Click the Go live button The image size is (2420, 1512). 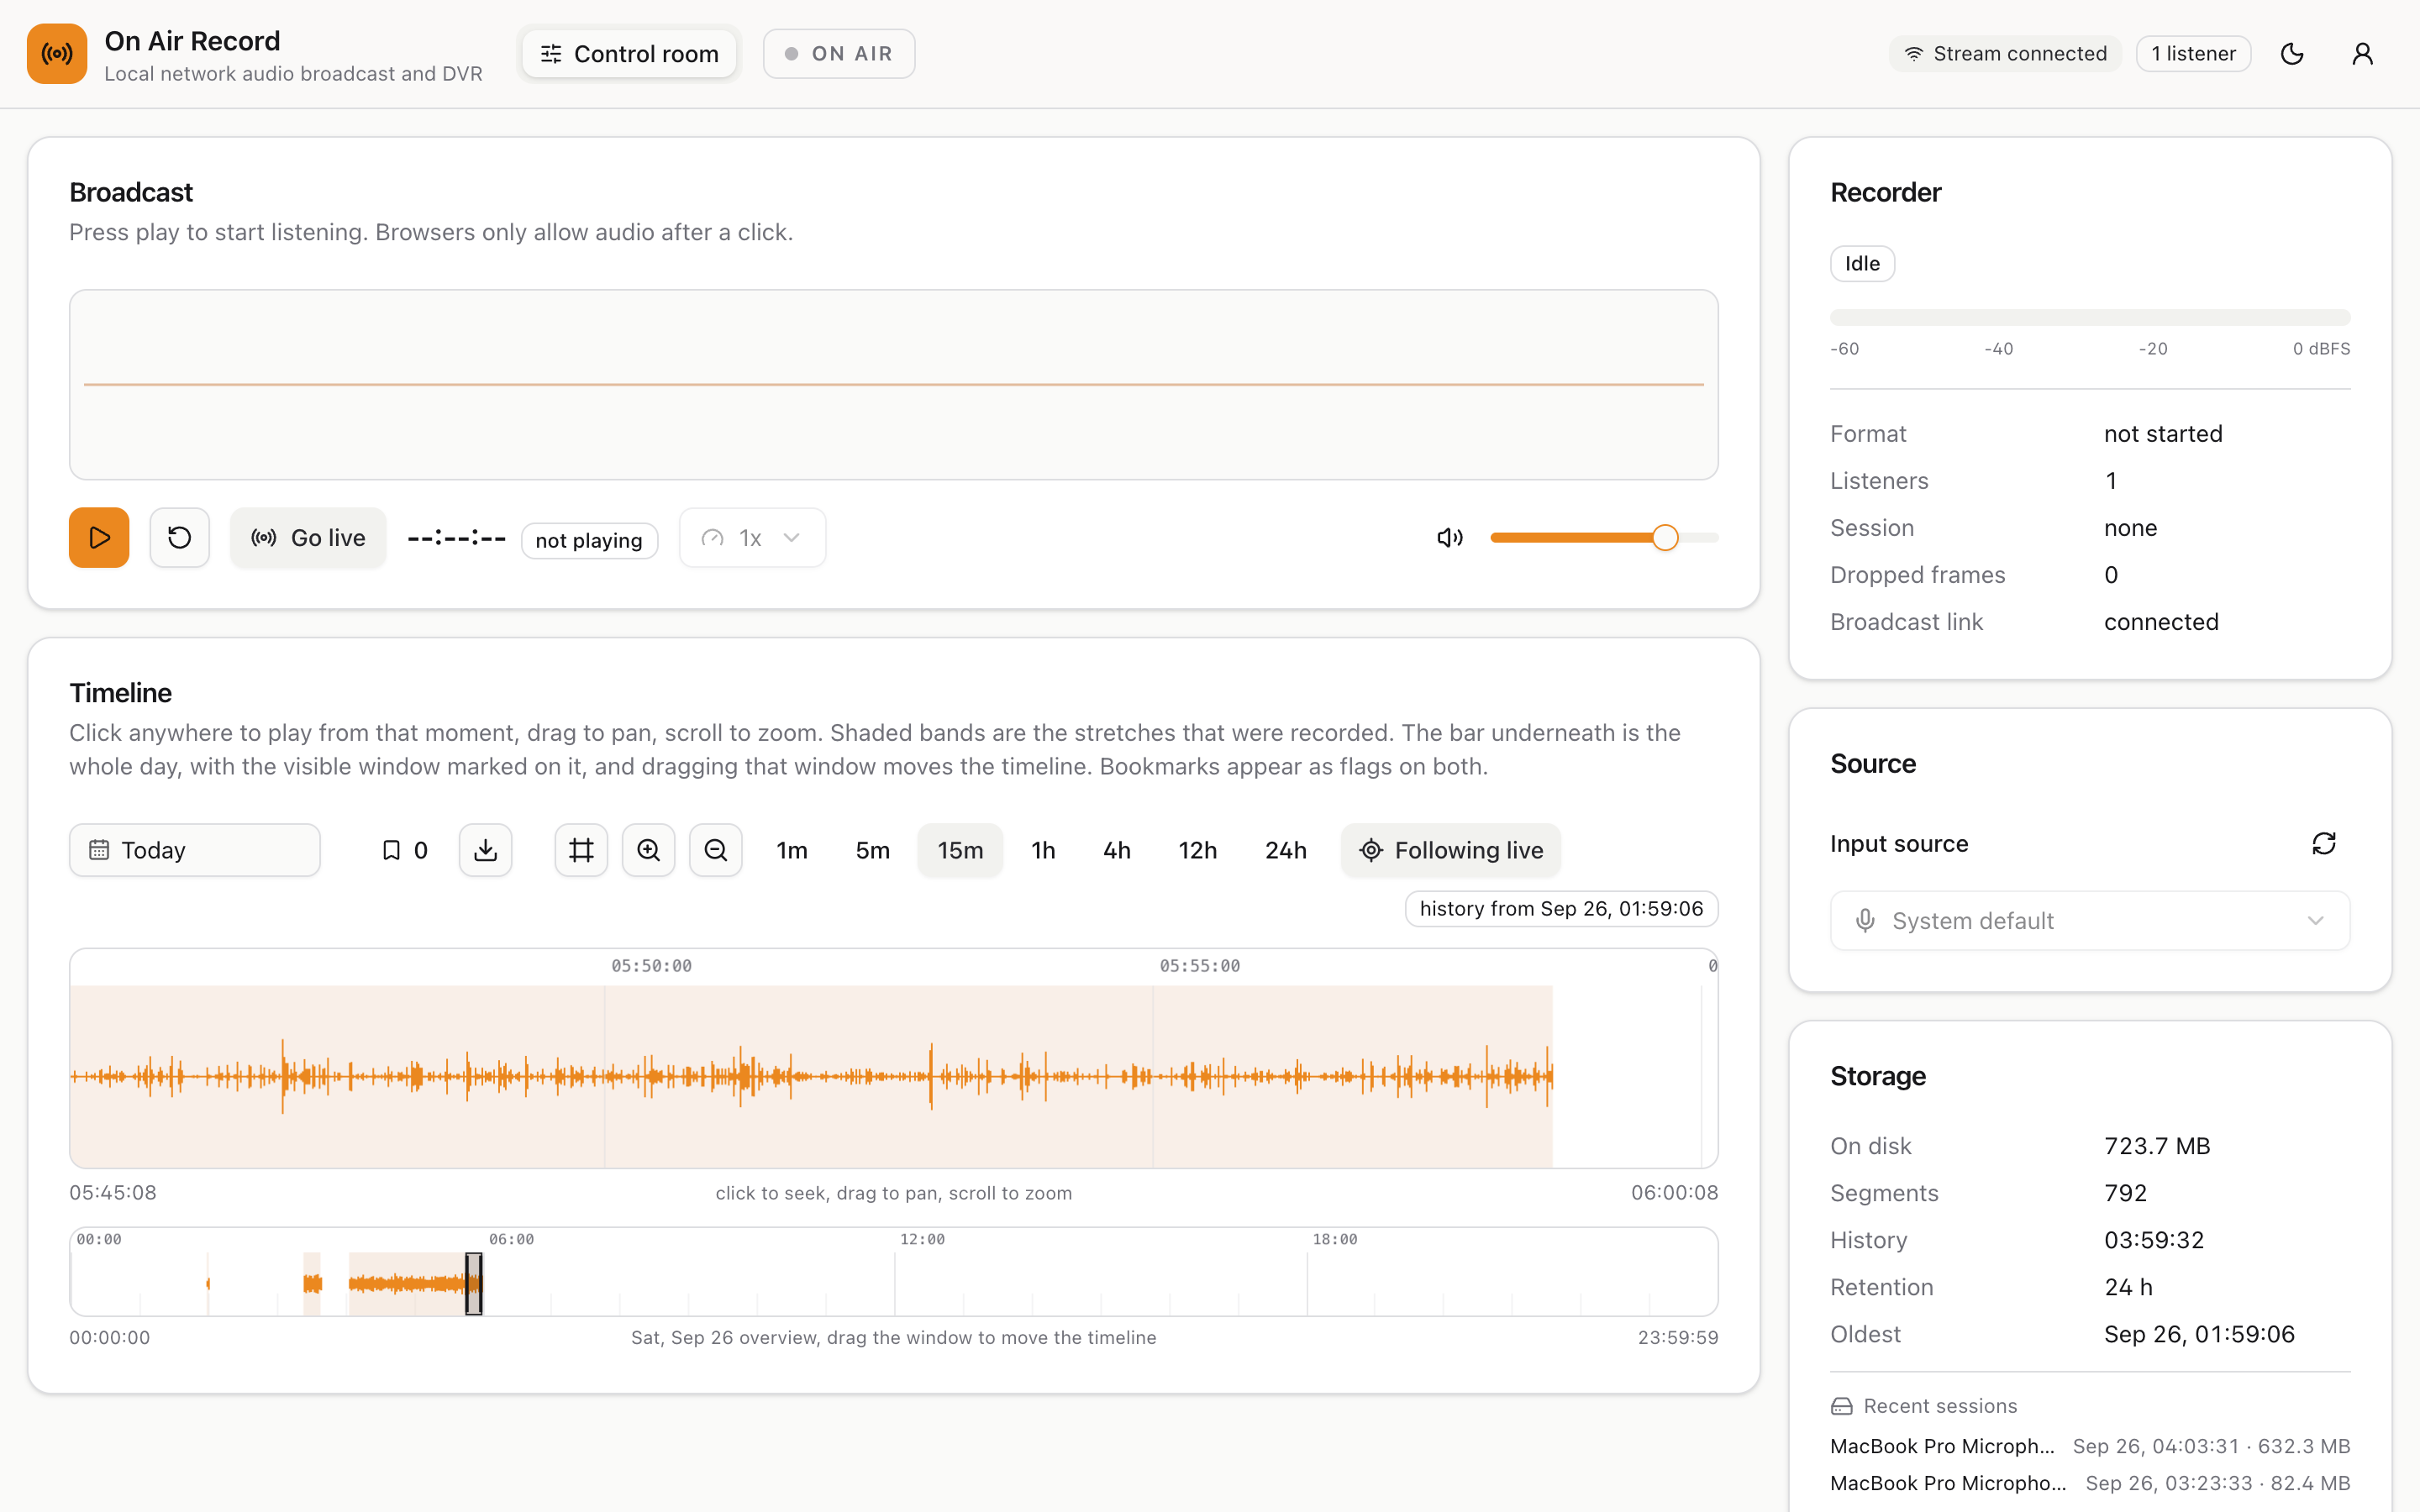308,538
